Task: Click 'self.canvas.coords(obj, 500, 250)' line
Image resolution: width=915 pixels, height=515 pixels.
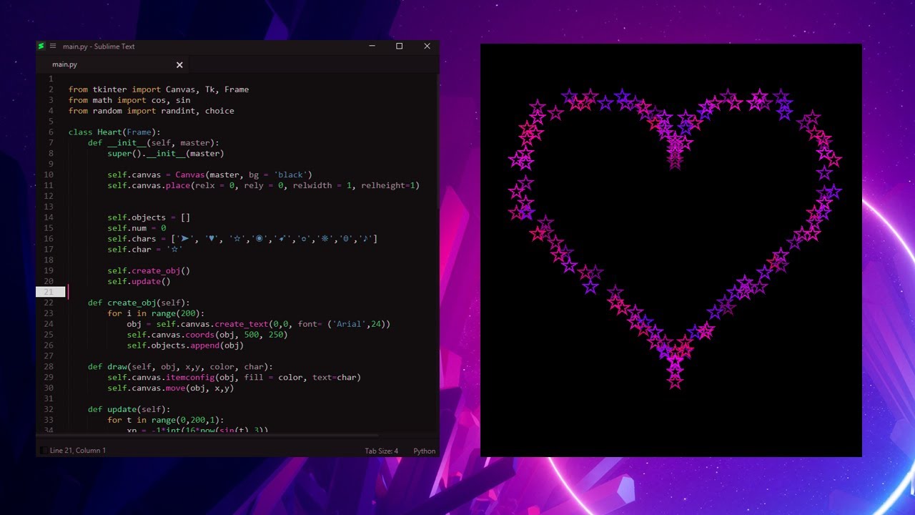Action: pyautogui.click(x=207, y=335)
